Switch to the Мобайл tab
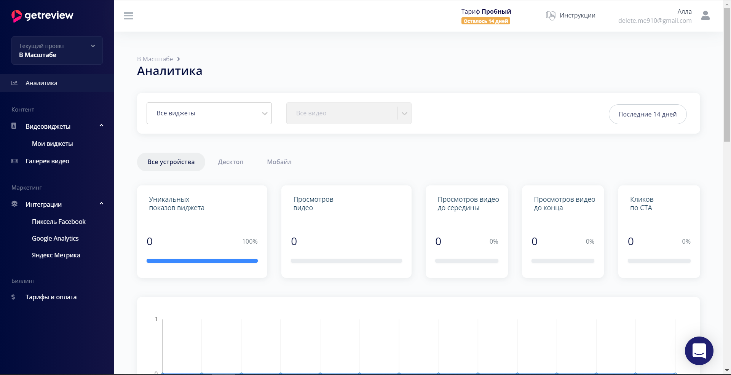 (x=279, y=162)
